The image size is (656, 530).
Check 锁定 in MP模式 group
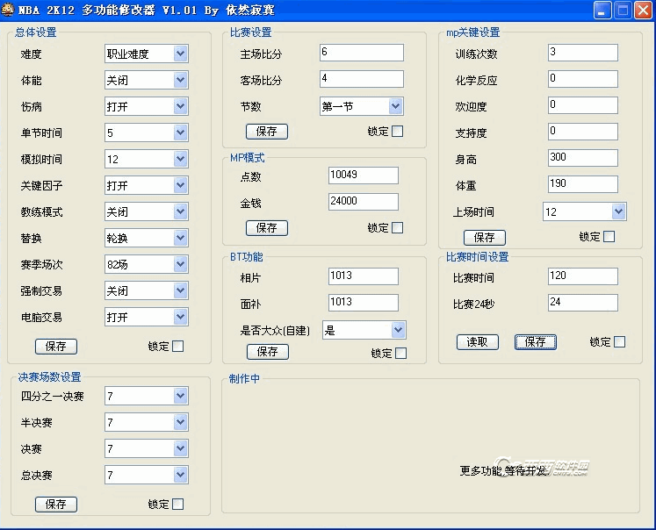point(398,228)
